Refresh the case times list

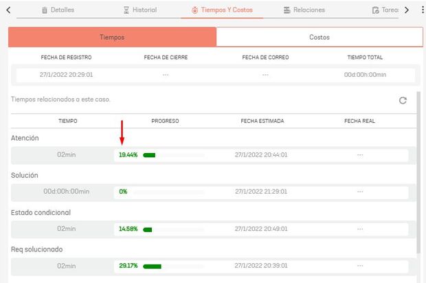(x=403, y=100)
